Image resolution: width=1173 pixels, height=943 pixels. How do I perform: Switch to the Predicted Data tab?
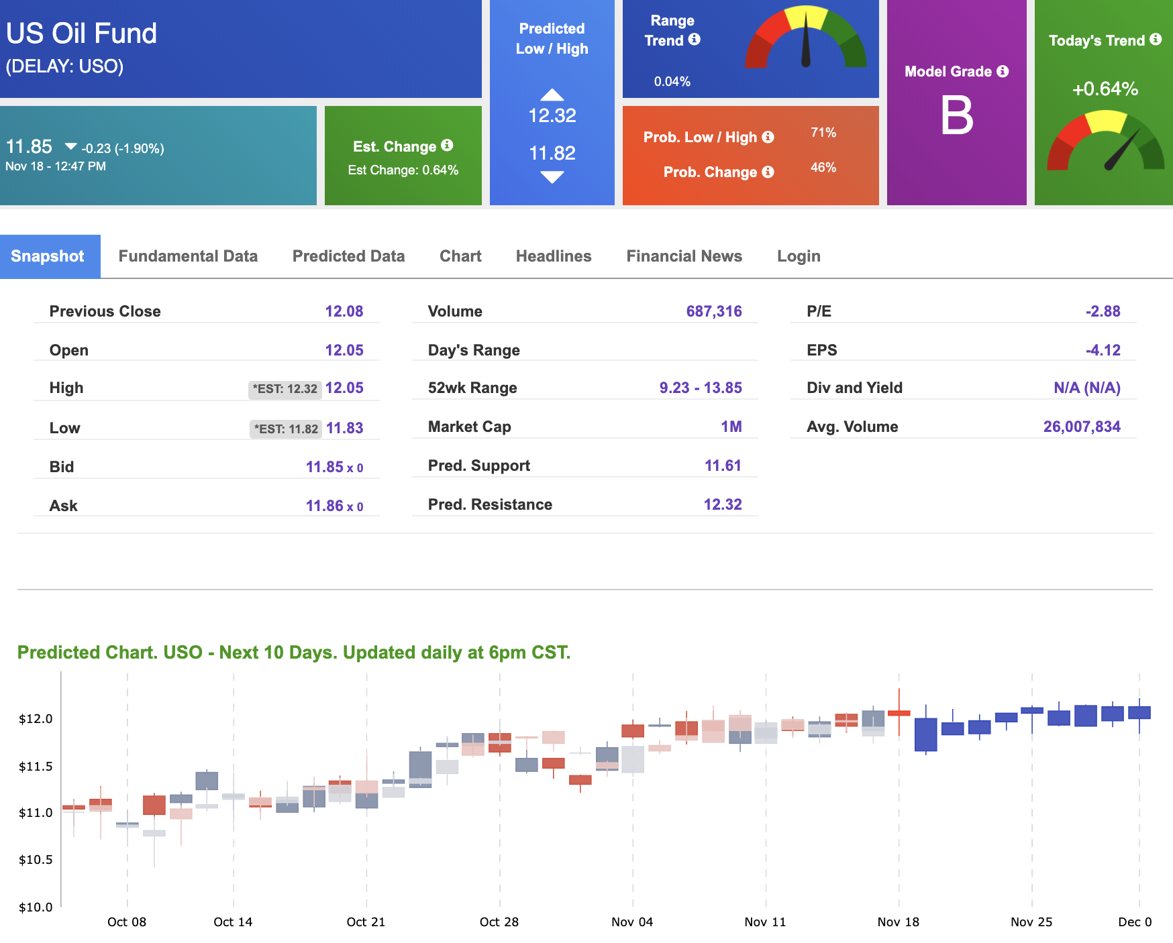(x=348, y=256)
